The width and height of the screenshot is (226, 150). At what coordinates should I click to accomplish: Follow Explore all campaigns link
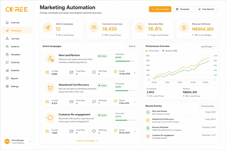(87, 141)
